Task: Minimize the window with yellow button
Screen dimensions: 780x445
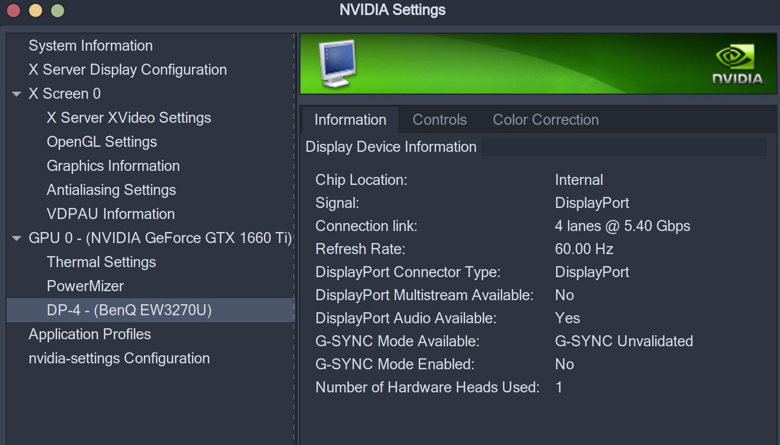Action: point(36,11)
